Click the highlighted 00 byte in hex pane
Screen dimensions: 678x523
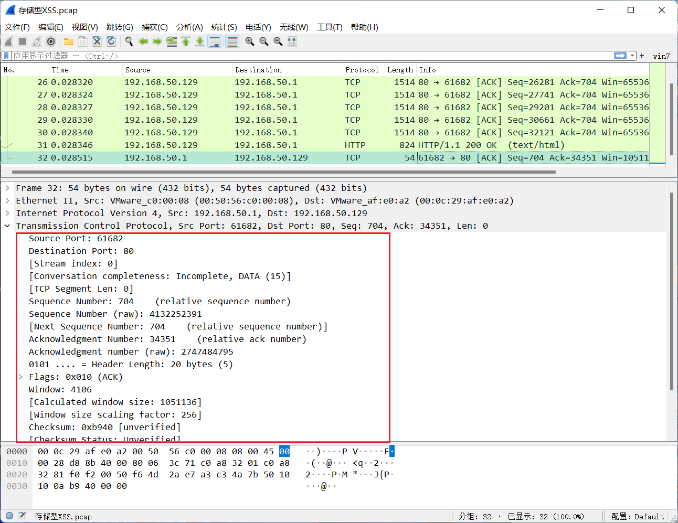(x=284, y=451)
